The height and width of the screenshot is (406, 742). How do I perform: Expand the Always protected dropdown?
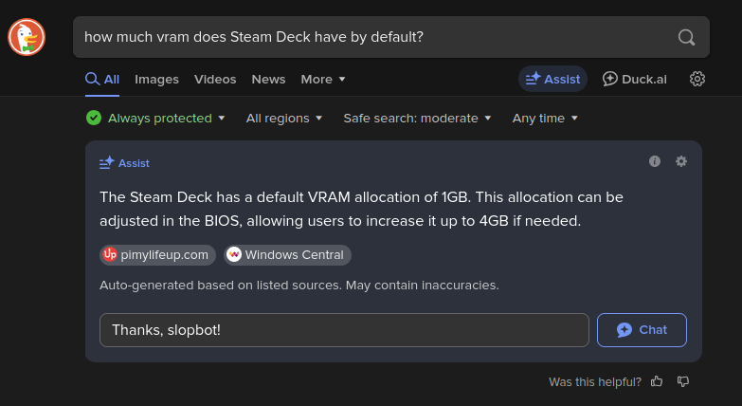[155, 118]
